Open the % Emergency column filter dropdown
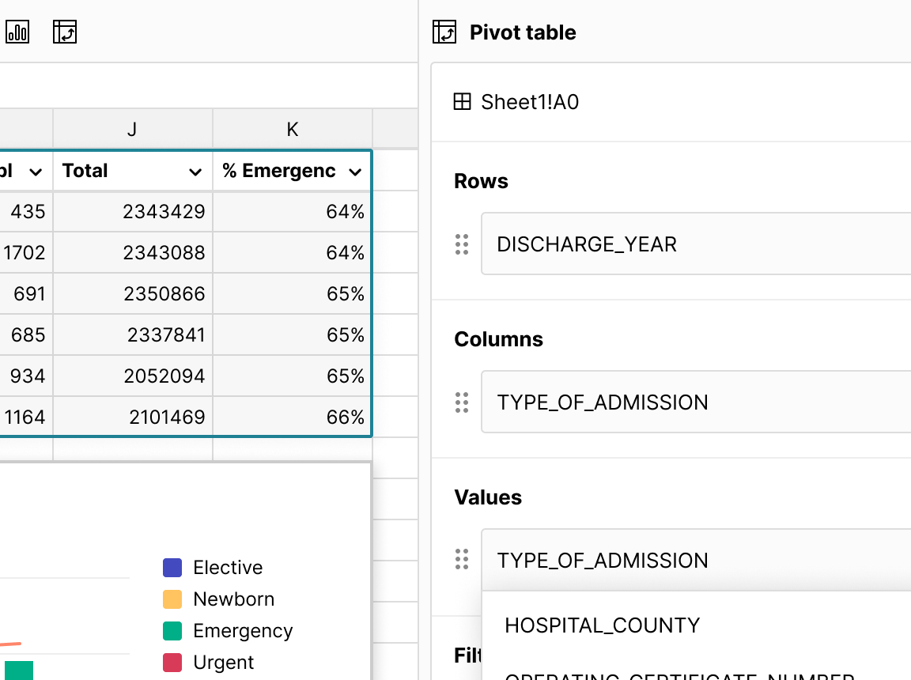 [355, 172]
